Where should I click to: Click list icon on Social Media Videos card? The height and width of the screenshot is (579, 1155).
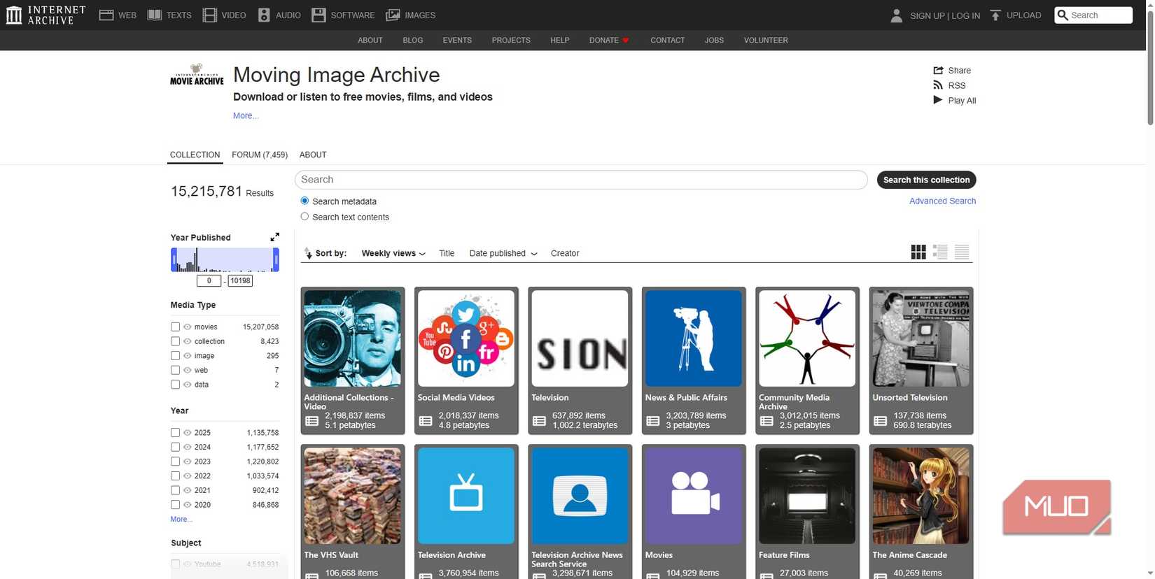point(426,421)
